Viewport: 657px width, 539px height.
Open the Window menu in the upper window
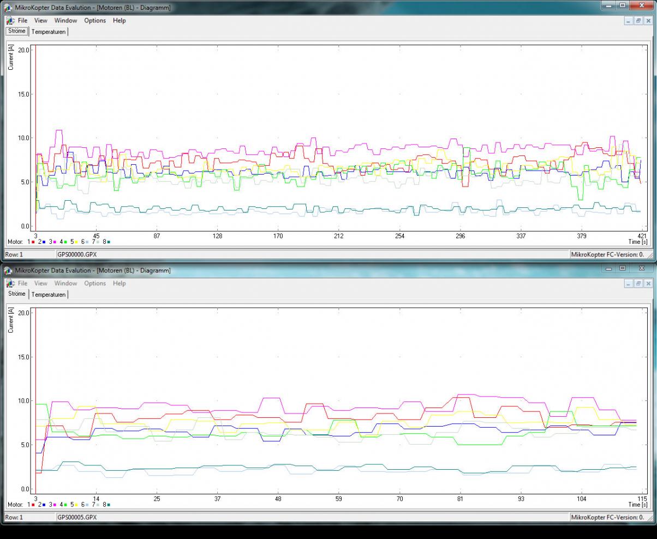[65, 21]
